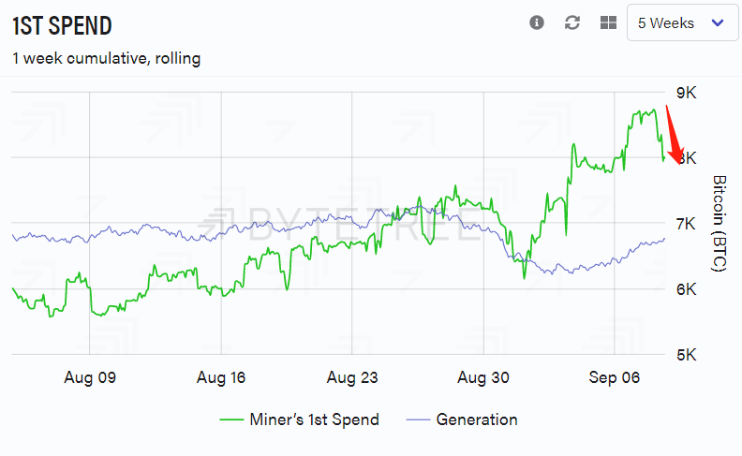Select the Aug 23 date label
This screenshot has height=456, width=742.
[x=352, y=377]
